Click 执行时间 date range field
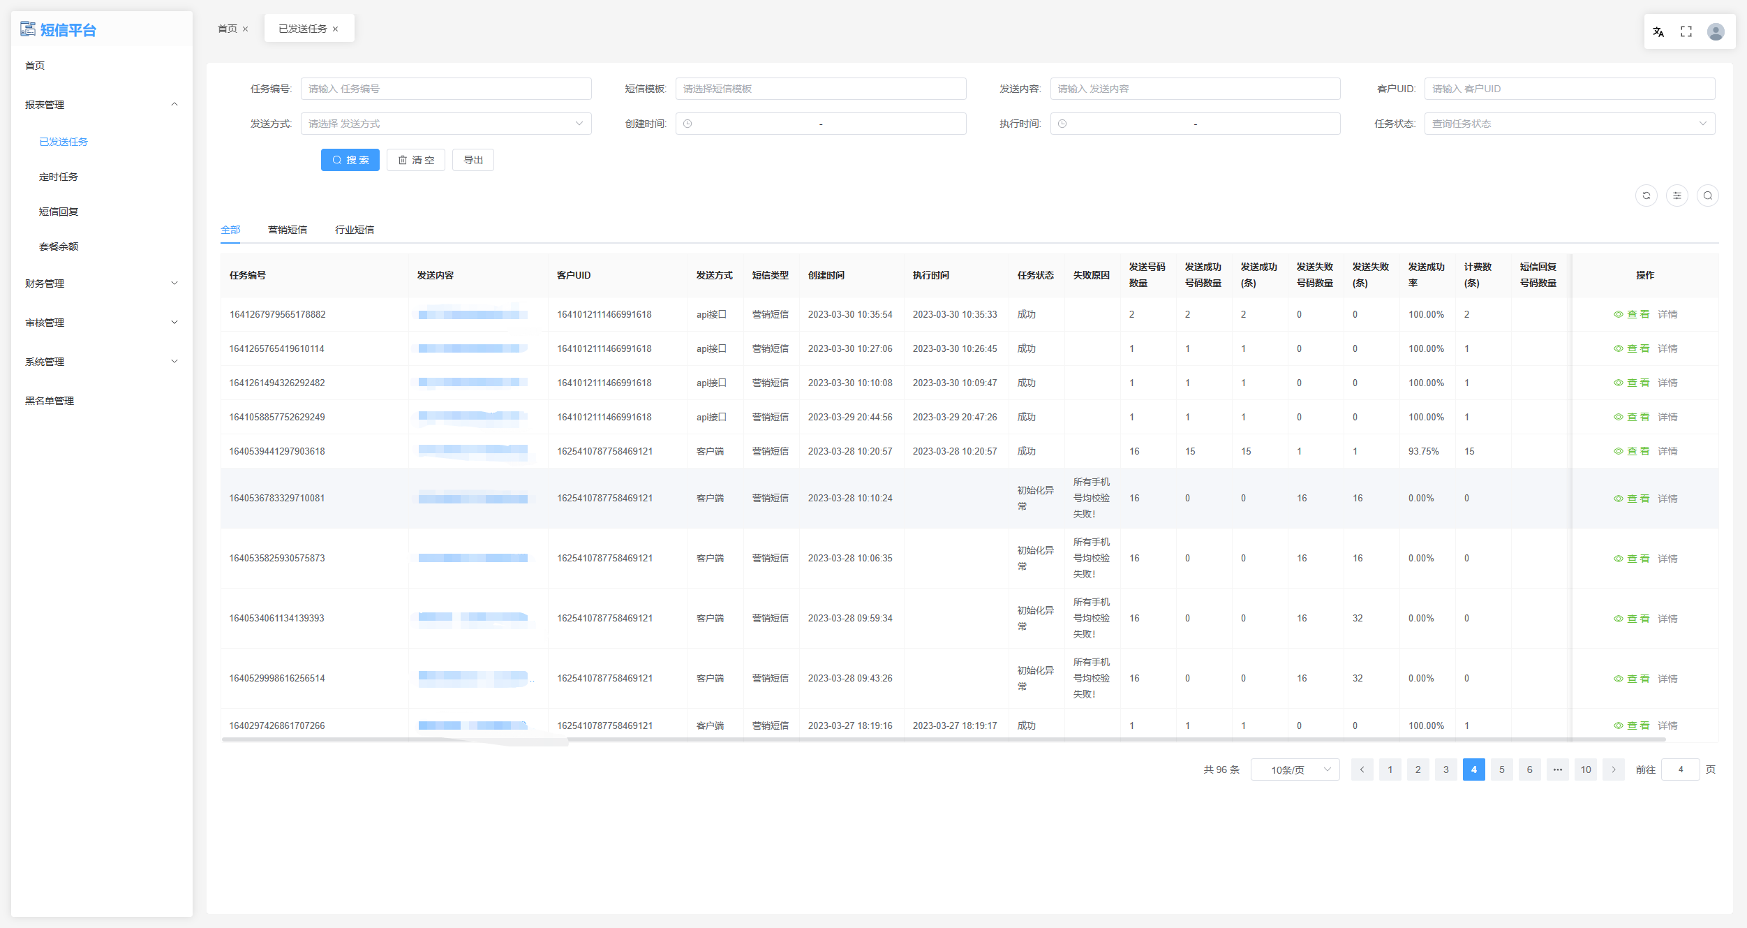Screen dimensions: 1747x928 pyautogui.click(x=1195, y=124)
